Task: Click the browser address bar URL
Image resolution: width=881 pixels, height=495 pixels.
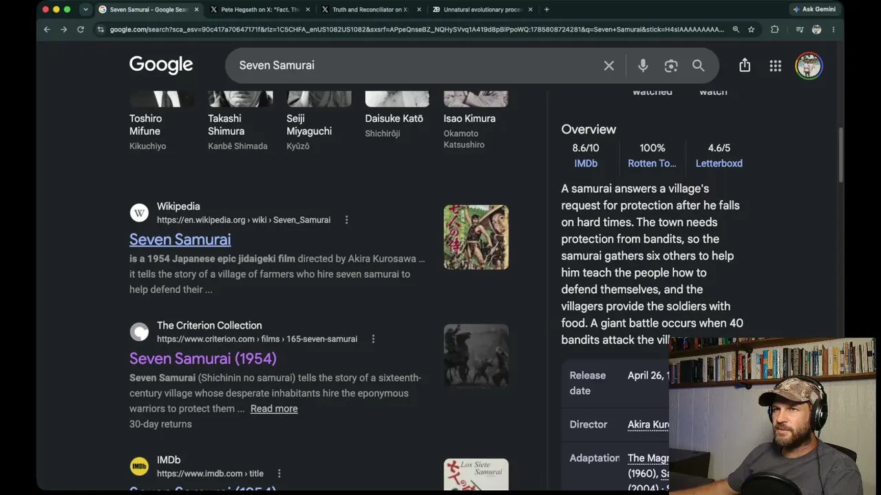Action: 416,30
